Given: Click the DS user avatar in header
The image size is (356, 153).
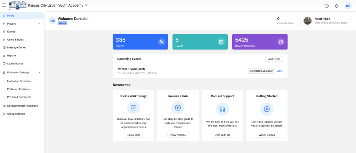Looking at the screenshot, I should 348,6.
